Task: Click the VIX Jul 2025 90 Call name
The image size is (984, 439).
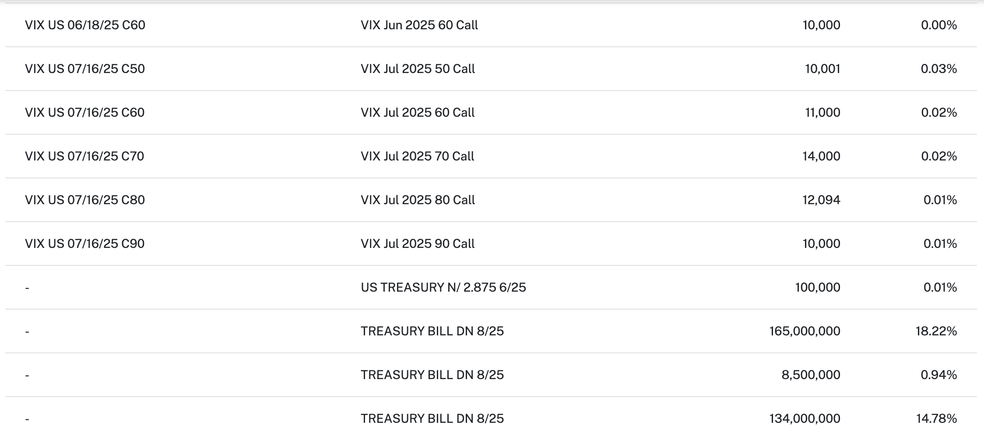Action: point(417,244)
